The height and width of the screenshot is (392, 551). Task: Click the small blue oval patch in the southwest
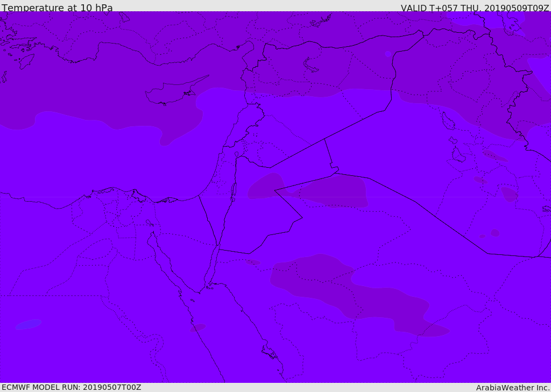[x=29, y=324]
